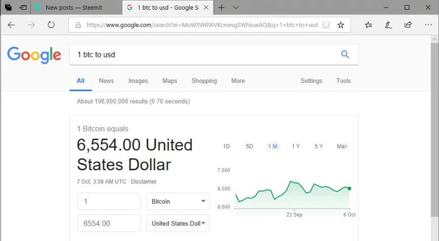Image resolution: width=439 pixels, height=241 pixels.
Task: Open the Disclaimer link
Action: 144,182
